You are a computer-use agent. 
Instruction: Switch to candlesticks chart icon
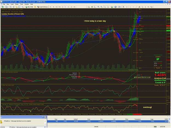tap(92, 7)
